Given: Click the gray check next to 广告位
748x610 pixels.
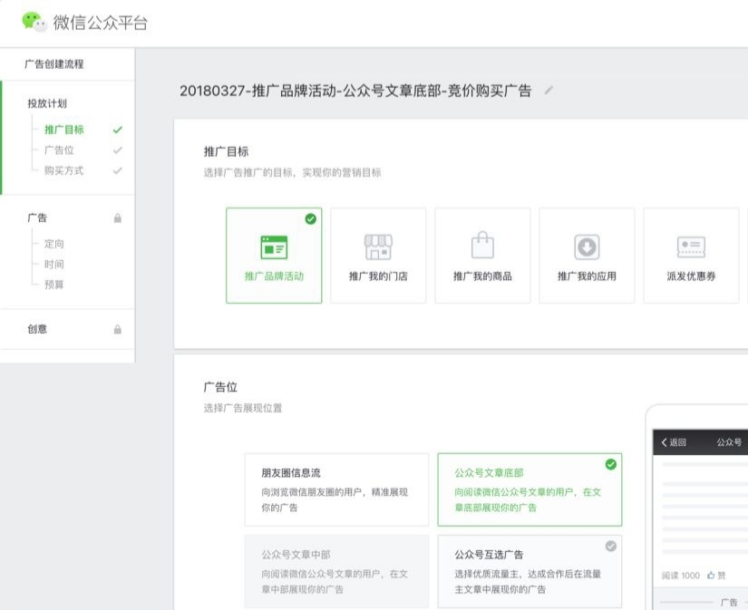Looking at the screenshot, I should click(x=117, y=150).
